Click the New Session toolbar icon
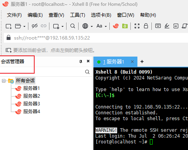 pyautogui.click(x=9, y=26)
